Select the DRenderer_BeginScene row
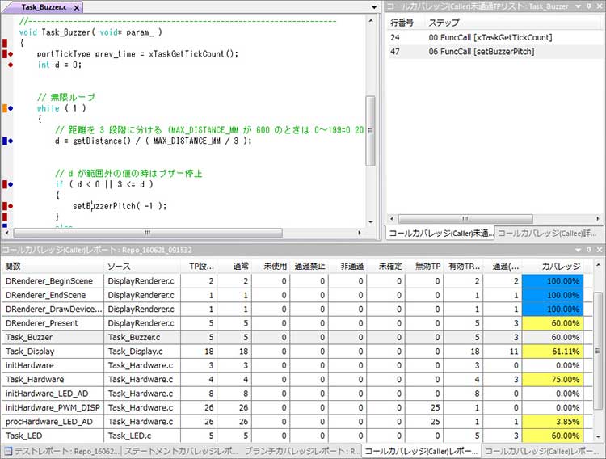The height and width of the screenshot is (459, 606). tap(297, 281)
